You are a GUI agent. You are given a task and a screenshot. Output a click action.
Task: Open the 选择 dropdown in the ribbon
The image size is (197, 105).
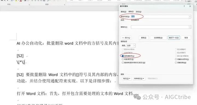click(x=189, y=1)
